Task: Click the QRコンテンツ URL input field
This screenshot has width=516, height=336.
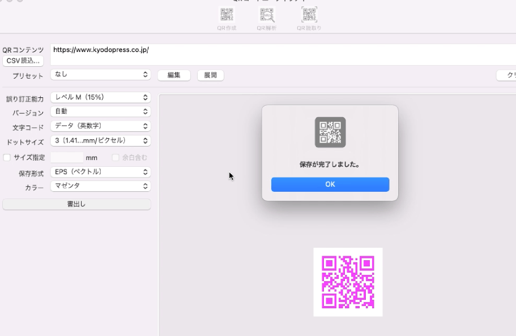Action: (170, 50)
